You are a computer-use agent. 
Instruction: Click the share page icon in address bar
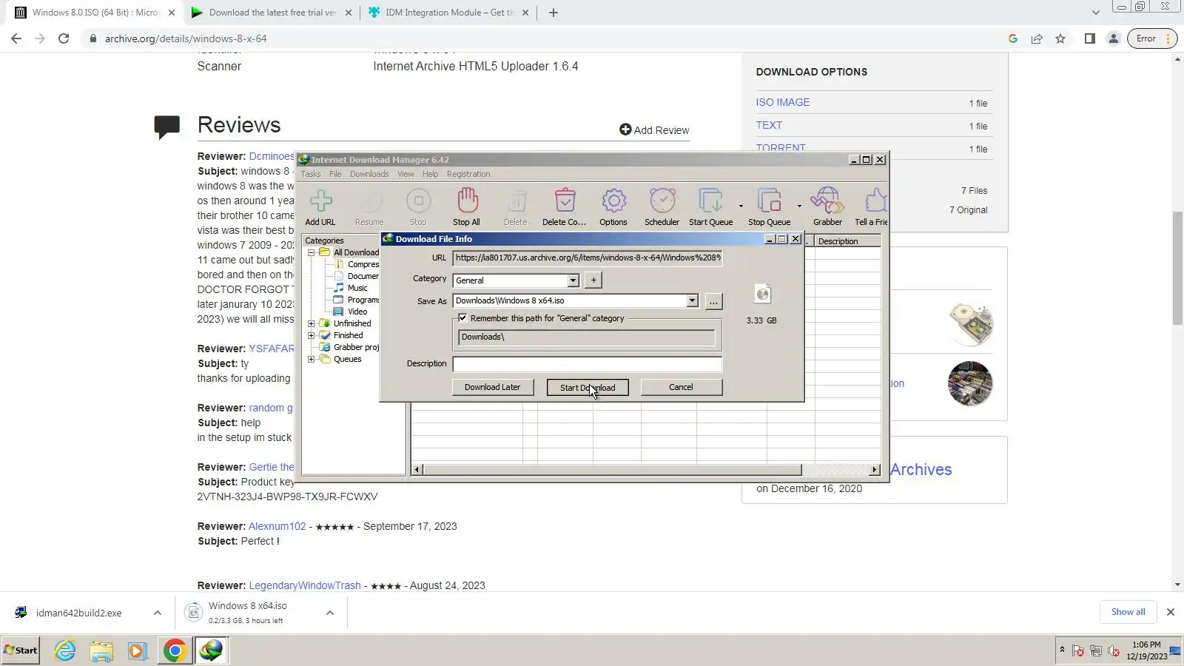1037,38
